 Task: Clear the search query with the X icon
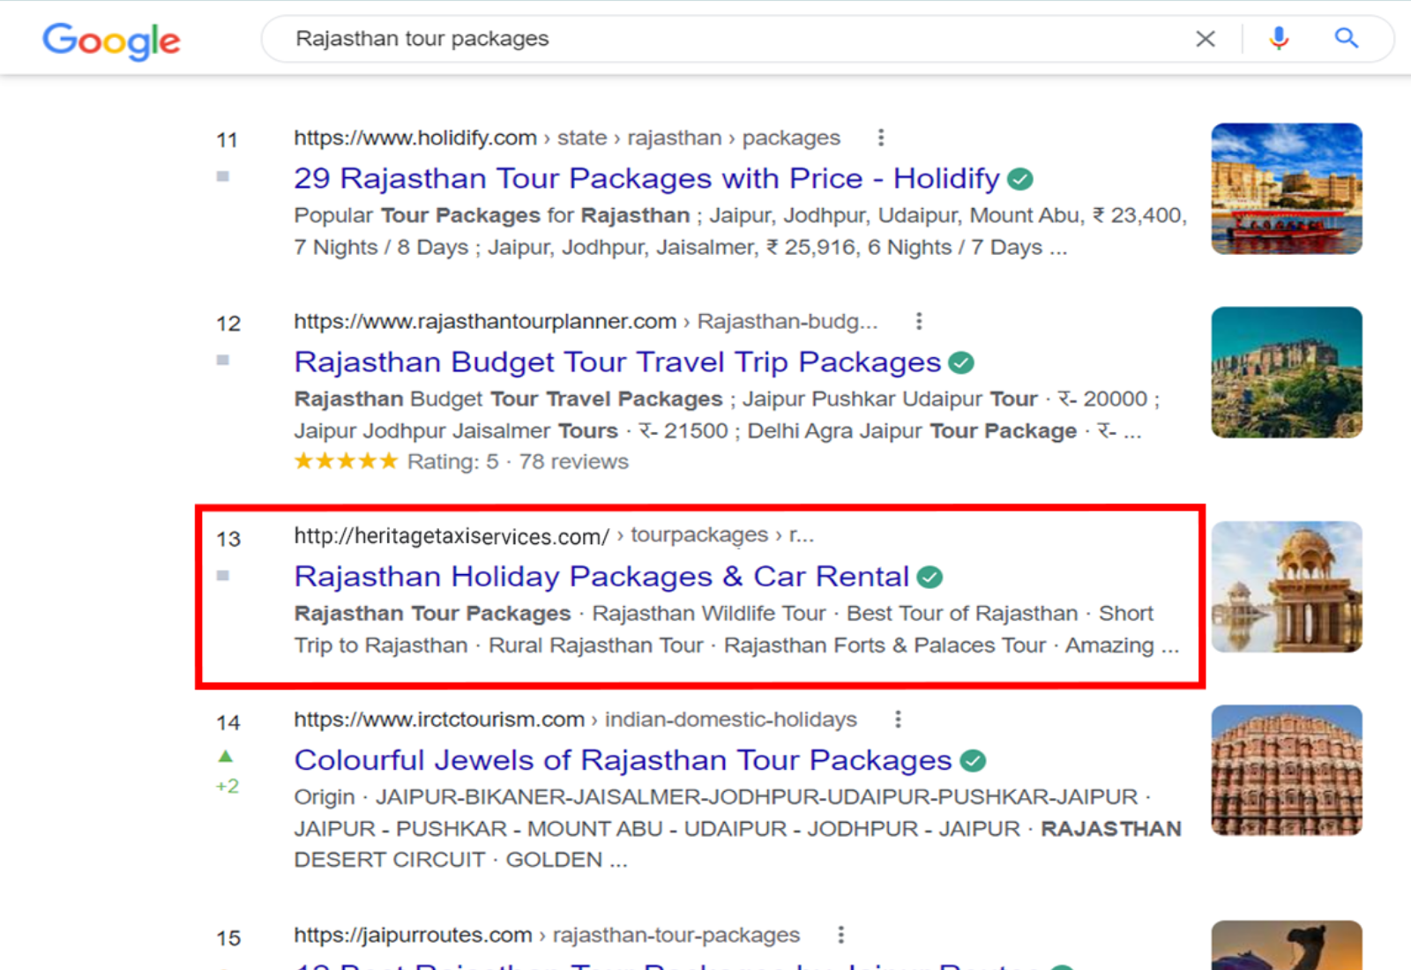[x=1205, y=38]
